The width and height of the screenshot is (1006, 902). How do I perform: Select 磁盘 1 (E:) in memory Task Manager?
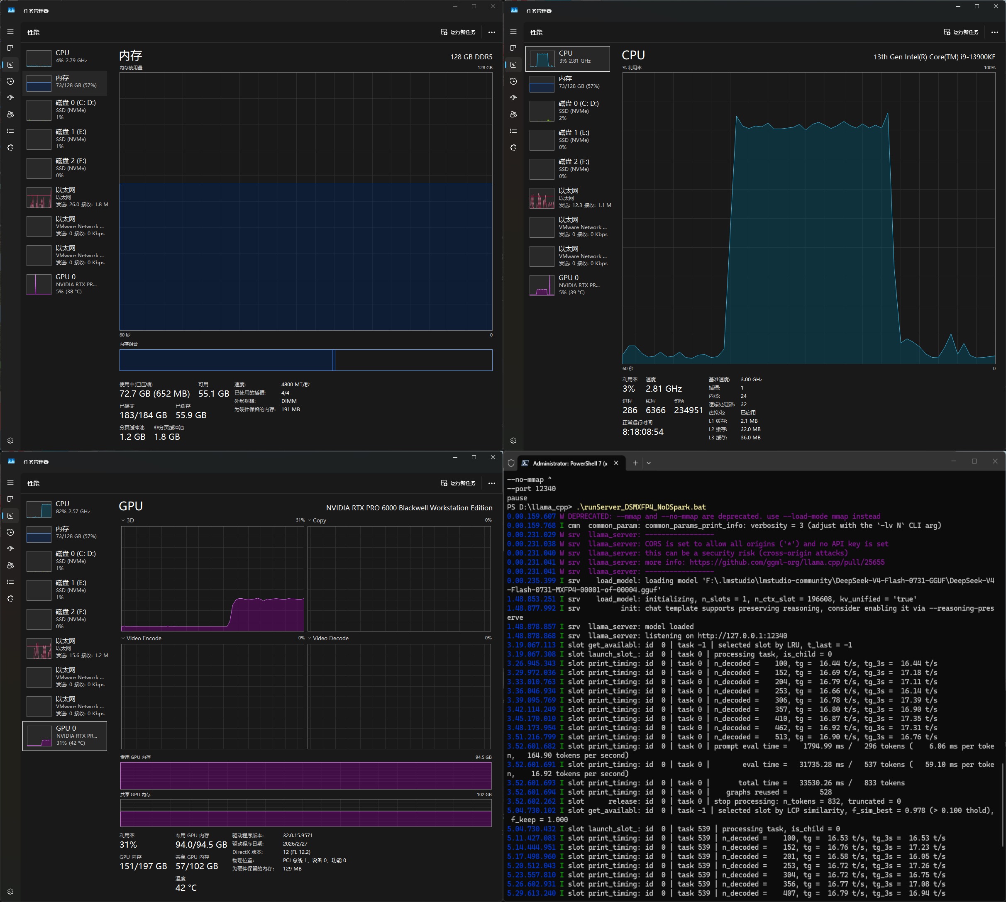click(65, 139)
